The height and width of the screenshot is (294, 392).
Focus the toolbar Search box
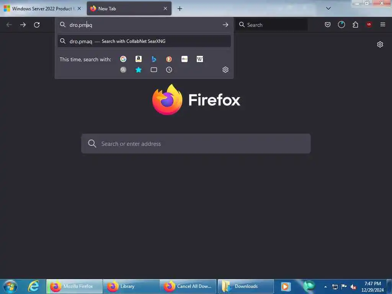[271, 25]
